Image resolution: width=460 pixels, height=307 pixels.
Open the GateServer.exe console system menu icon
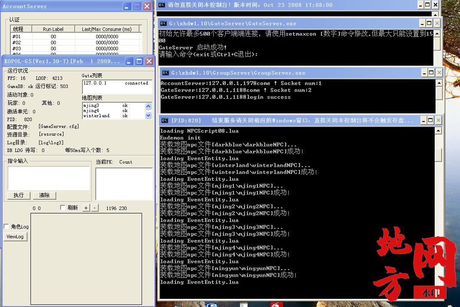tap(163, 24)
